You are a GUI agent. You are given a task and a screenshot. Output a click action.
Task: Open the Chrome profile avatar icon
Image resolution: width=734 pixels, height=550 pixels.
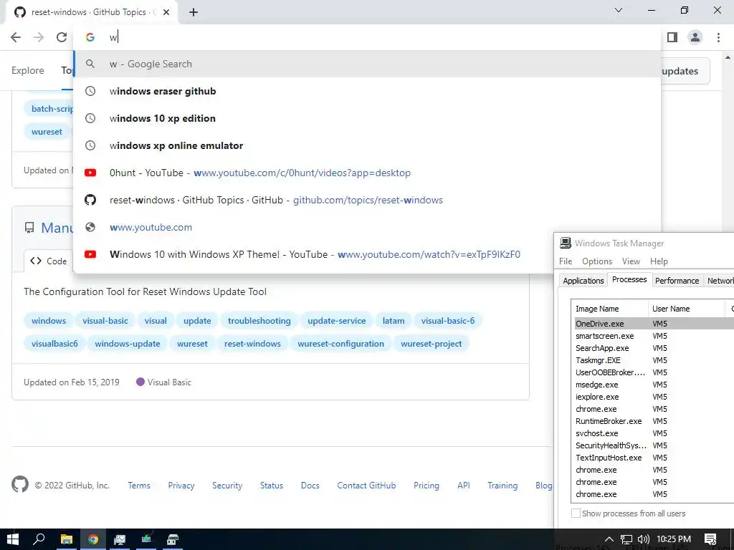695,37
